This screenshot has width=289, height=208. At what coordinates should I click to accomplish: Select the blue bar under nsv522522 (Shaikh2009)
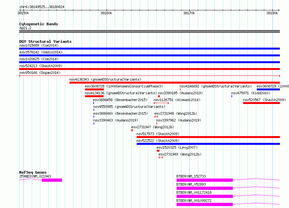(x=208, y=144)
